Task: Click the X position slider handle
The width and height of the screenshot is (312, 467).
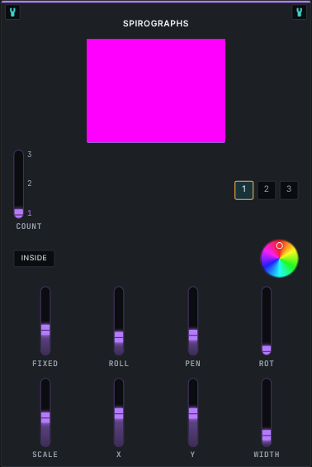Action: point(119,413)
